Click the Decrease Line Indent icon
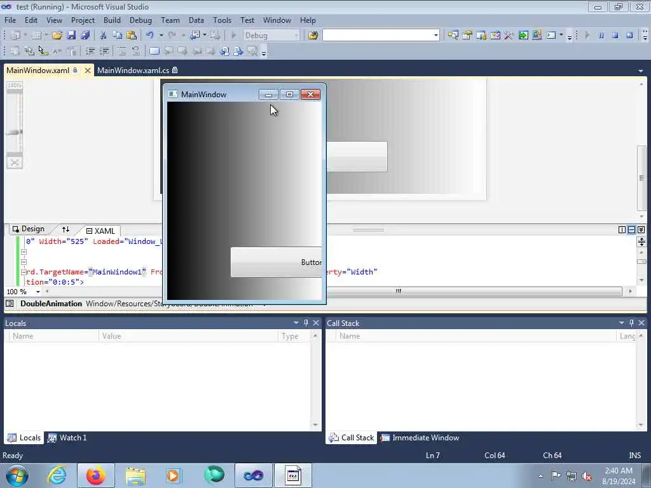Viewport: 651px width, 488px height. point(90,51)
